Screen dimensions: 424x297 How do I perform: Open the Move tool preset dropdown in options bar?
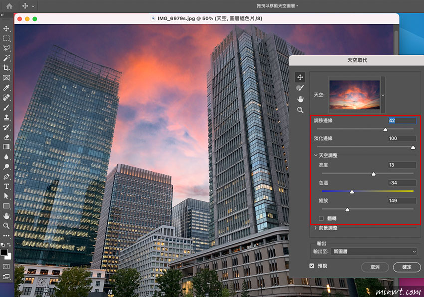[33, 6]
